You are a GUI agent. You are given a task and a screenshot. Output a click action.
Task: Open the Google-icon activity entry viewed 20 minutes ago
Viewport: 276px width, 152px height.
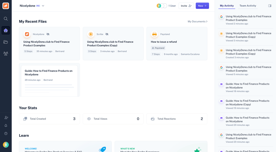245,138
